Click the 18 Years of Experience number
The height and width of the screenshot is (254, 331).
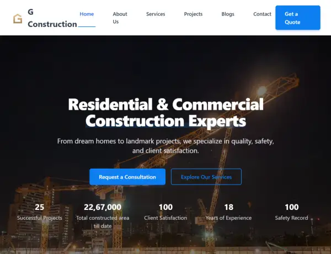[x=228, y=207]
